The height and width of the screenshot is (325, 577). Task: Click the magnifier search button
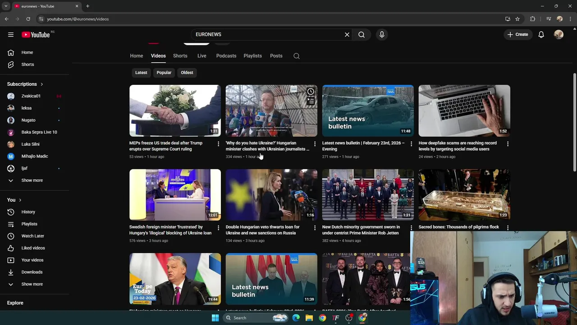(362, 34)
